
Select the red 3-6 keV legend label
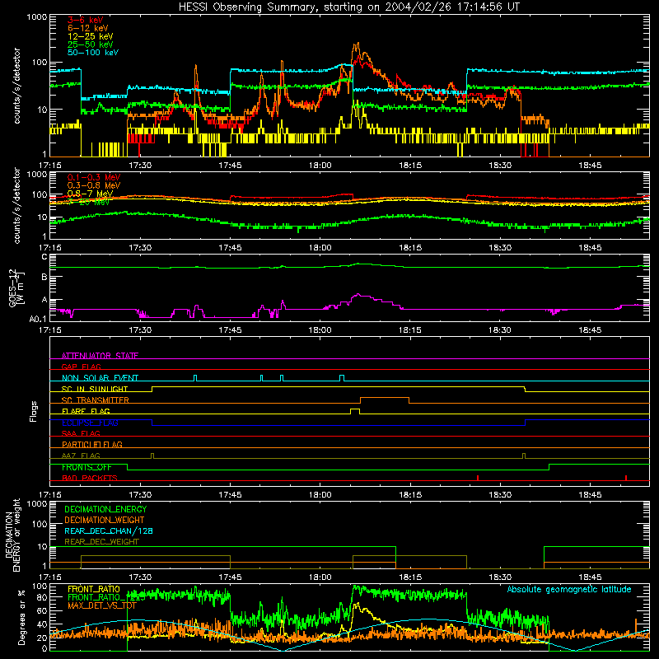click(86, 20)
